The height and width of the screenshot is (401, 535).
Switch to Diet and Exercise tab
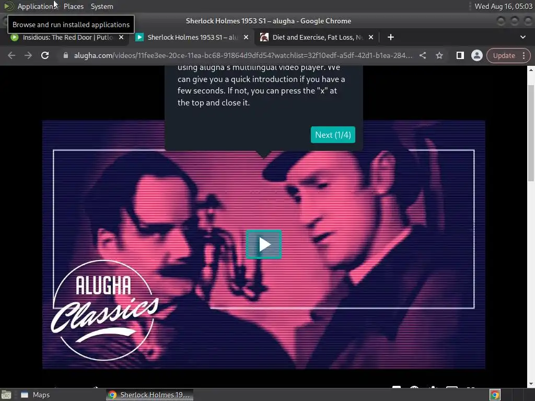(x=317, y=37)
